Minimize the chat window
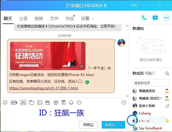 (x=151, y=5)
